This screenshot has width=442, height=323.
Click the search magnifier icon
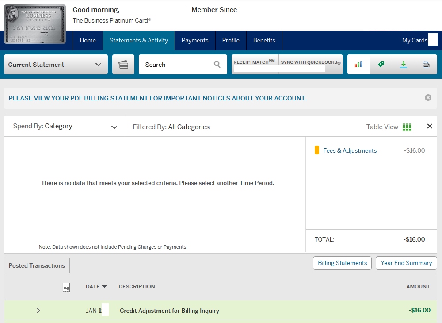coord(217,65)
